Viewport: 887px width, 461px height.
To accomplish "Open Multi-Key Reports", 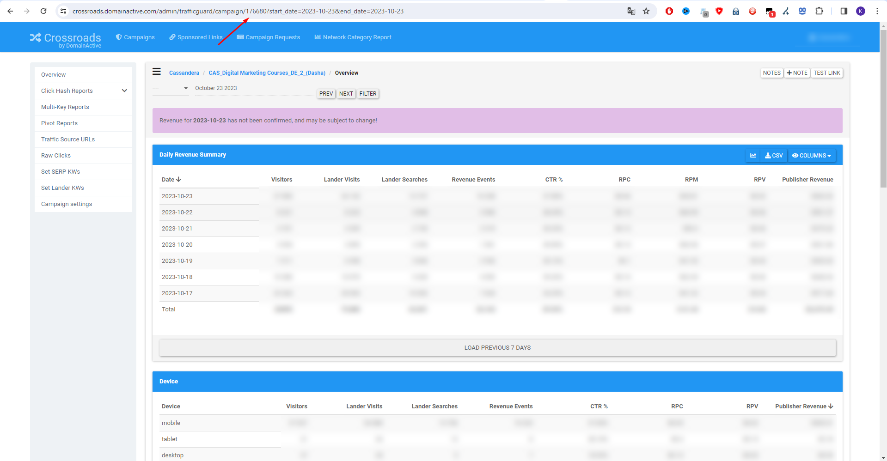I will click(x=83, y=107).
